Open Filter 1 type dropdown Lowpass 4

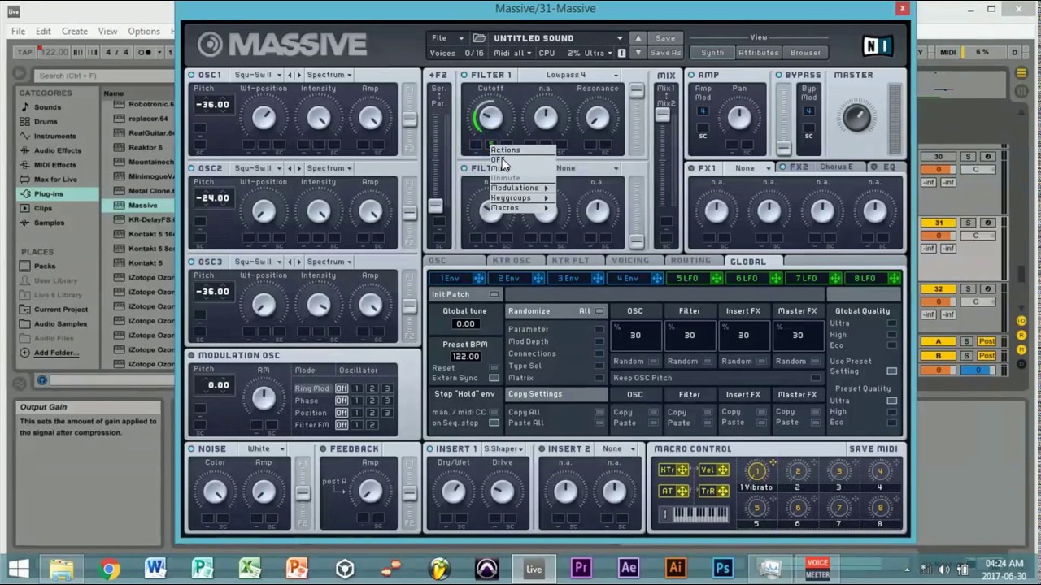pos(581,75)
